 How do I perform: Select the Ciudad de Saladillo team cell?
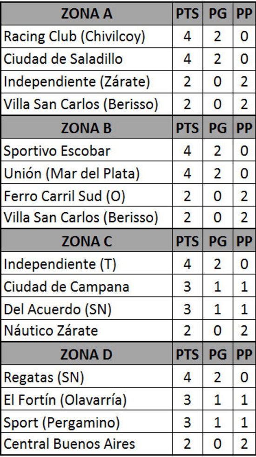pyautogui.click(x=87, y=59)
